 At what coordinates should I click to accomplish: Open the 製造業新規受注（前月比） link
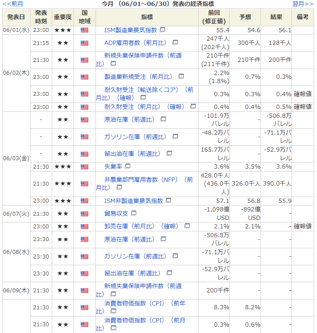[138, 77]
